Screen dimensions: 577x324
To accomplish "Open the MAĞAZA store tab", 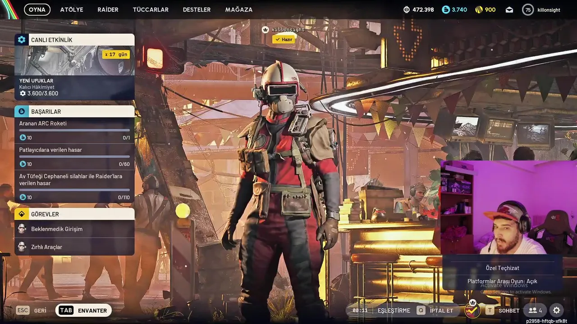I will 239,9.
